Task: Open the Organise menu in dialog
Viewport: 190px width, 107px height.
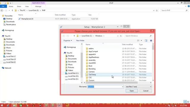Action: click(x=68, y=40)
